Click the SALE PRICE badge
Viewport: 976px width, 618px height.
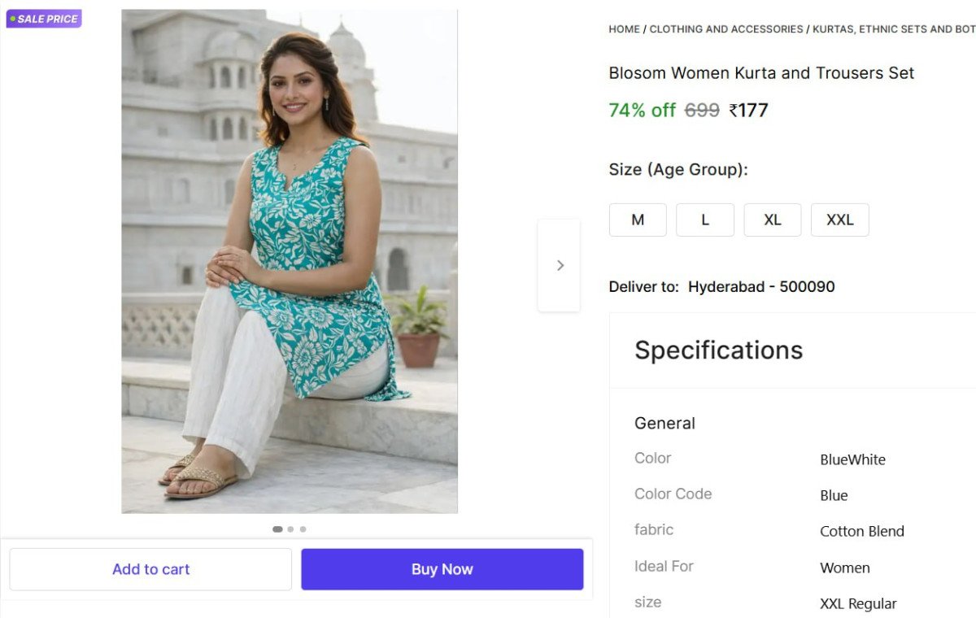coord(44,19)
